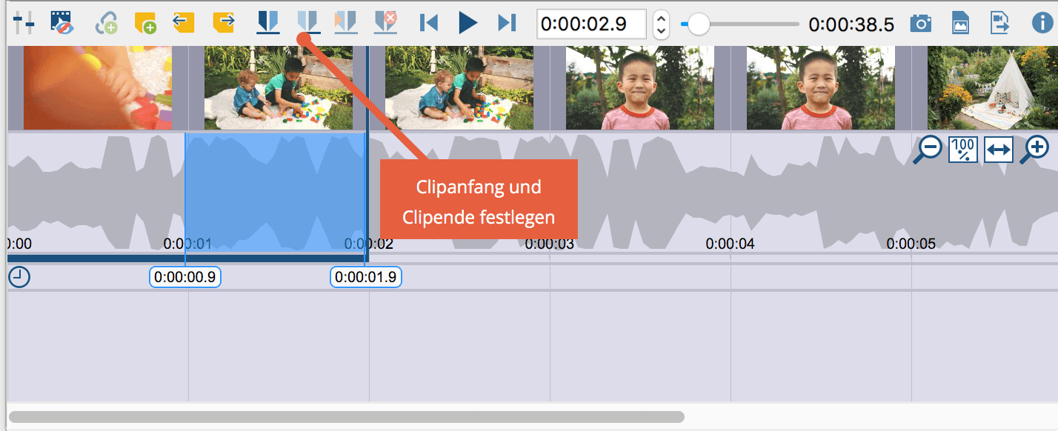Viewport: 1058px width, 431px height.
Task: Zoom out of the timeline waveform
Action: [x=928, y=150]
